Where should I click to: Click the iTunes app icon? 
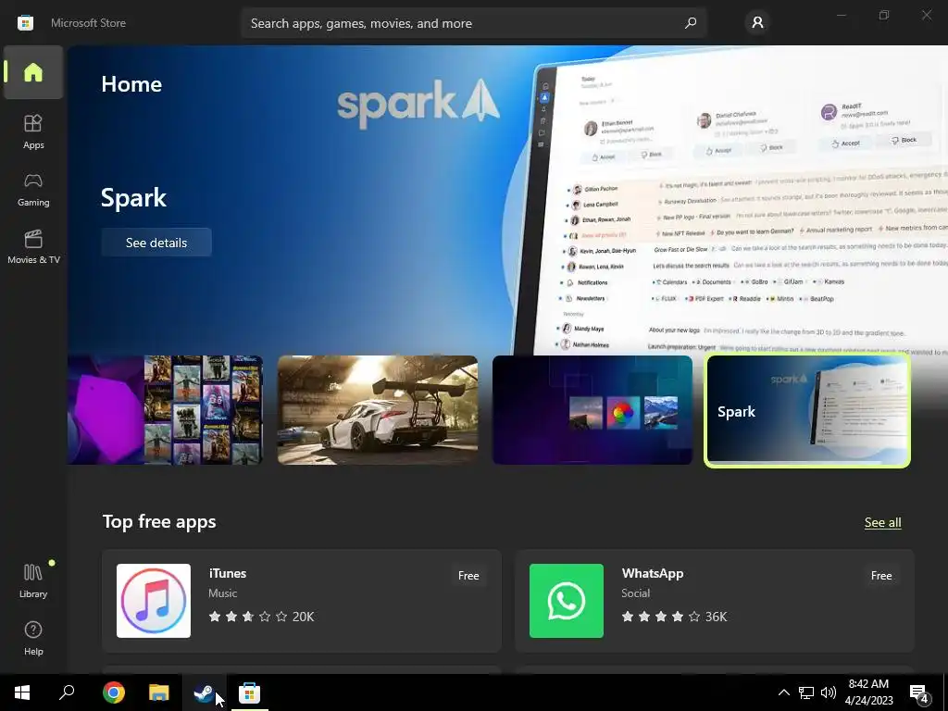click(x=154, y=601)
